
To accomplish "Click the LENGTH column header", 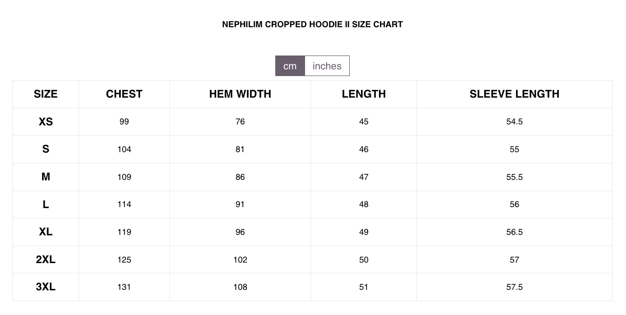I will pyautogui.click(x=364, y=94).
